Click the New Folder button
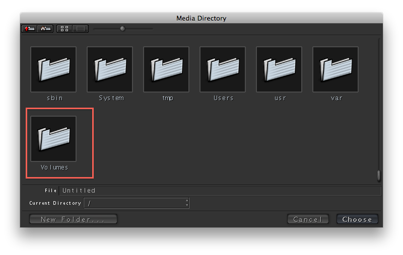Image resolution: width=403 pixels, height=255 pixels. tap(73, 219)
